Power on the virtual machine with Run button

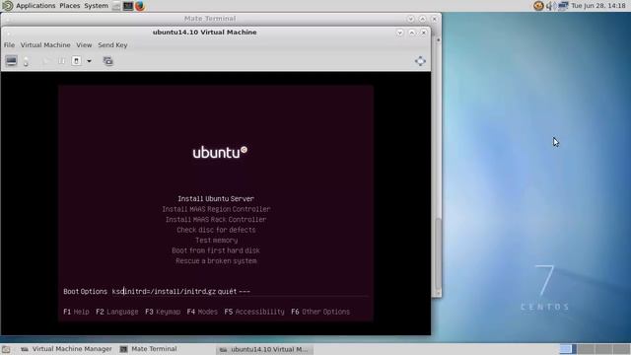tap(46, 61)
